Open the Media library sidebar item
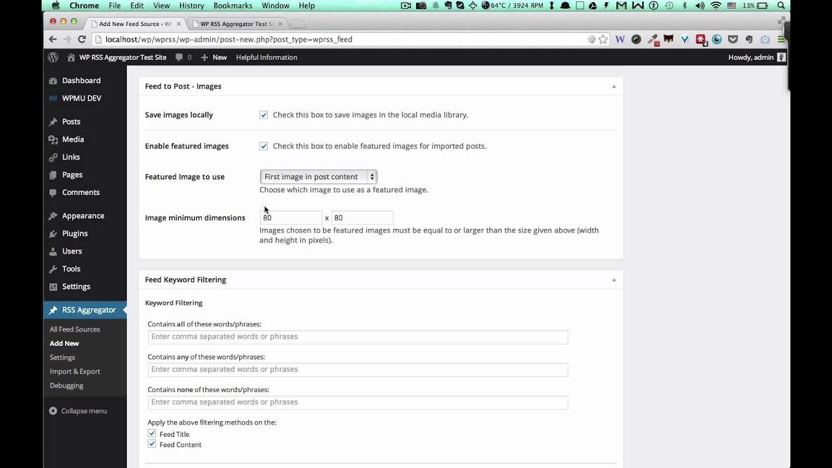The width and height of the screenshot is (832, 468). coord(73,139)
